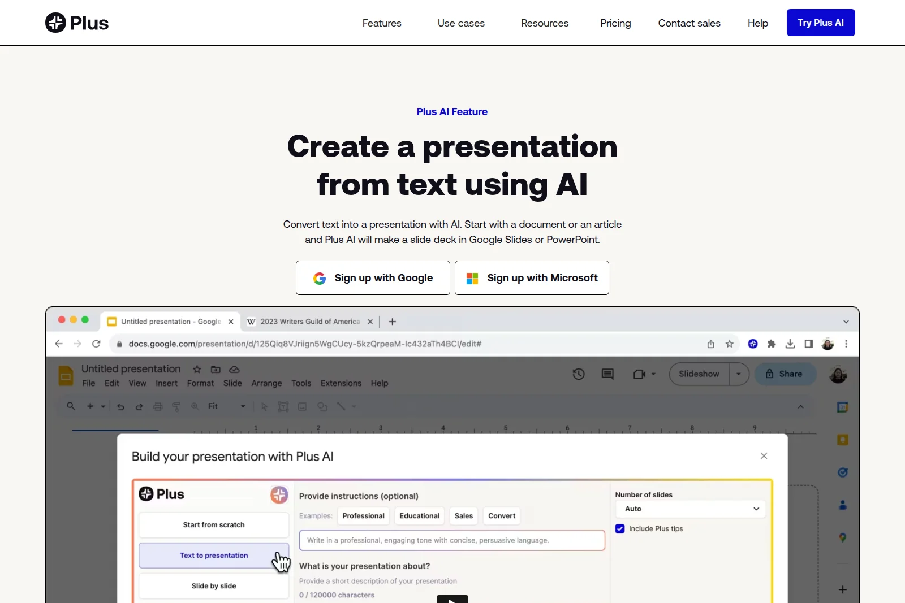Click the Redo icon in the Slides toolbar
This screenshot has height=603, width=905.
[x=139, y=406]
